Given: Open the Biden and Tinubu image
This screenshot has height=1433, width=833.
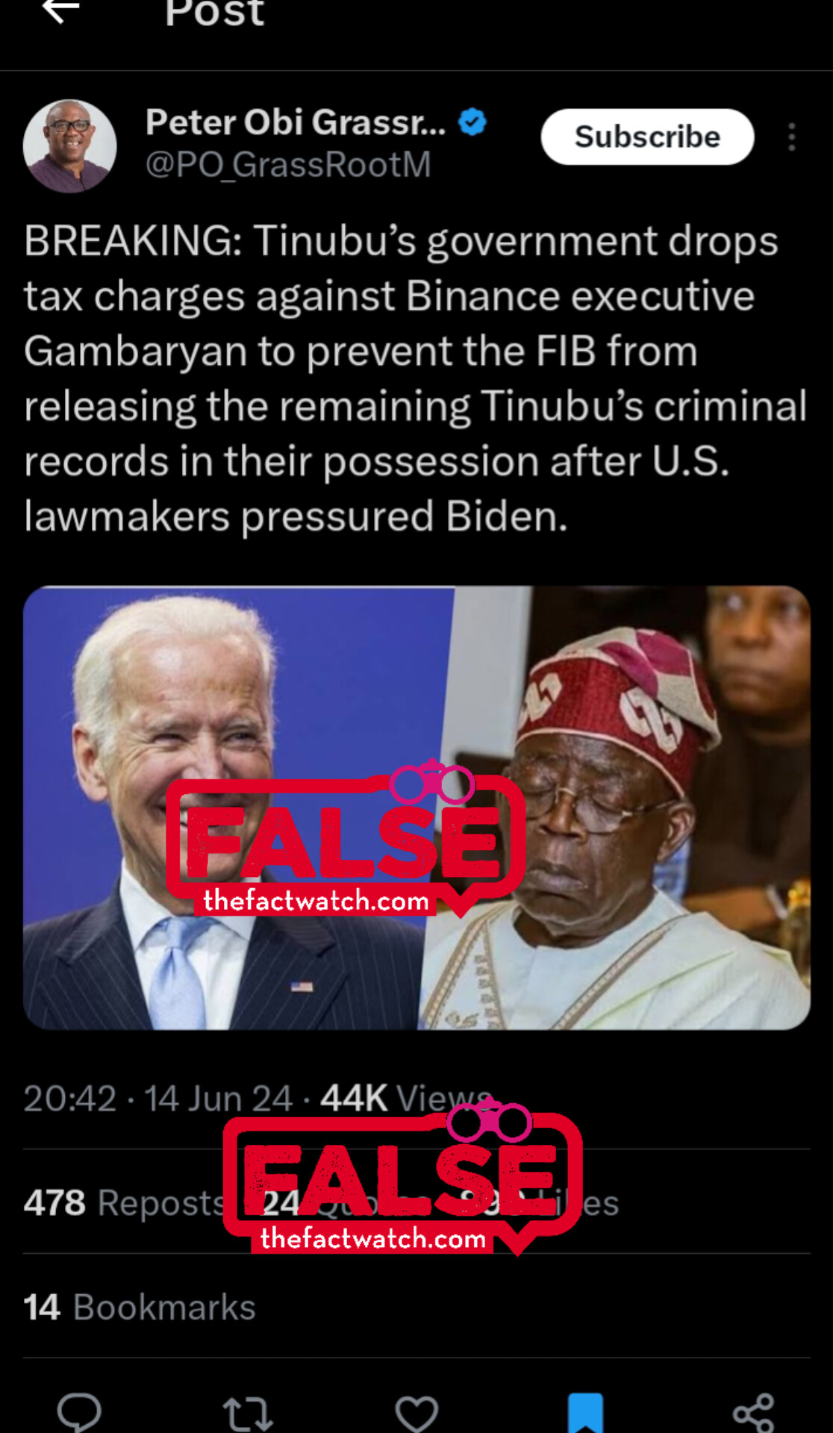Looking at the screenshot, I should [416, 808].
